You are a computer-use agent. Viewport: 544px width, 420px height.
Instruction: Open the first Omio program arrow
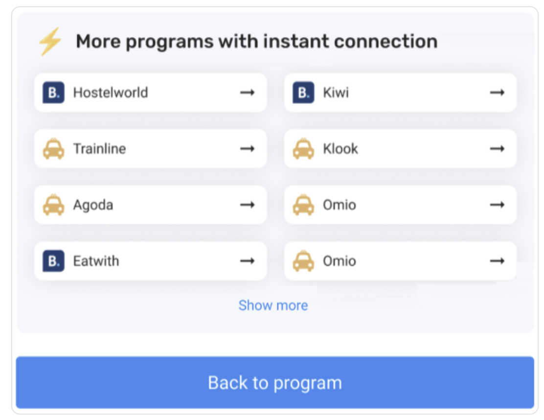[498, 205]
